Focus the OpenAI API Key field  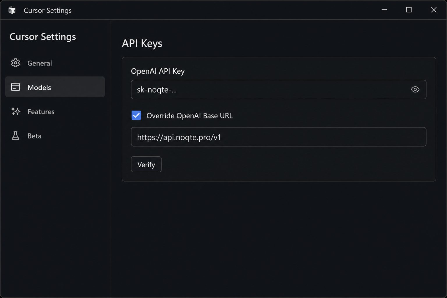pos(279,90)
